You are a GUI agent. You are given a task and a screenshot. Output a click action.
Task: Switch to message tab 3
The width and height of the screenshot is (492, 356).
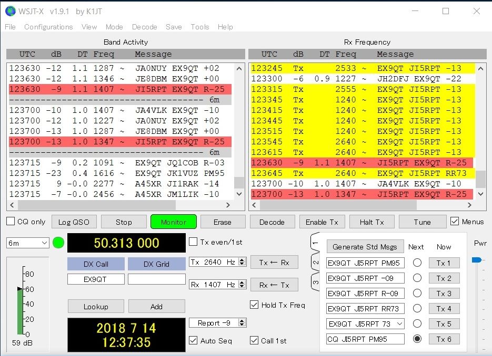click(x=315, y=282)
